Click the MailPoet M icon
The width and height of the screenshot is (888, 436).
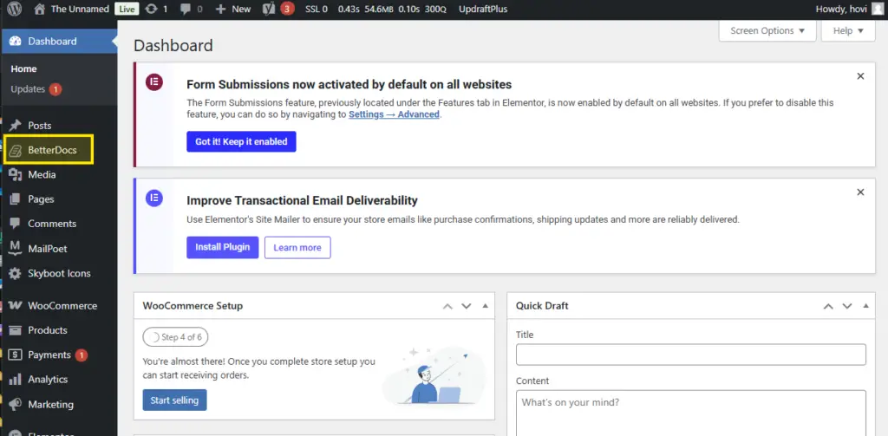[16, 249]
